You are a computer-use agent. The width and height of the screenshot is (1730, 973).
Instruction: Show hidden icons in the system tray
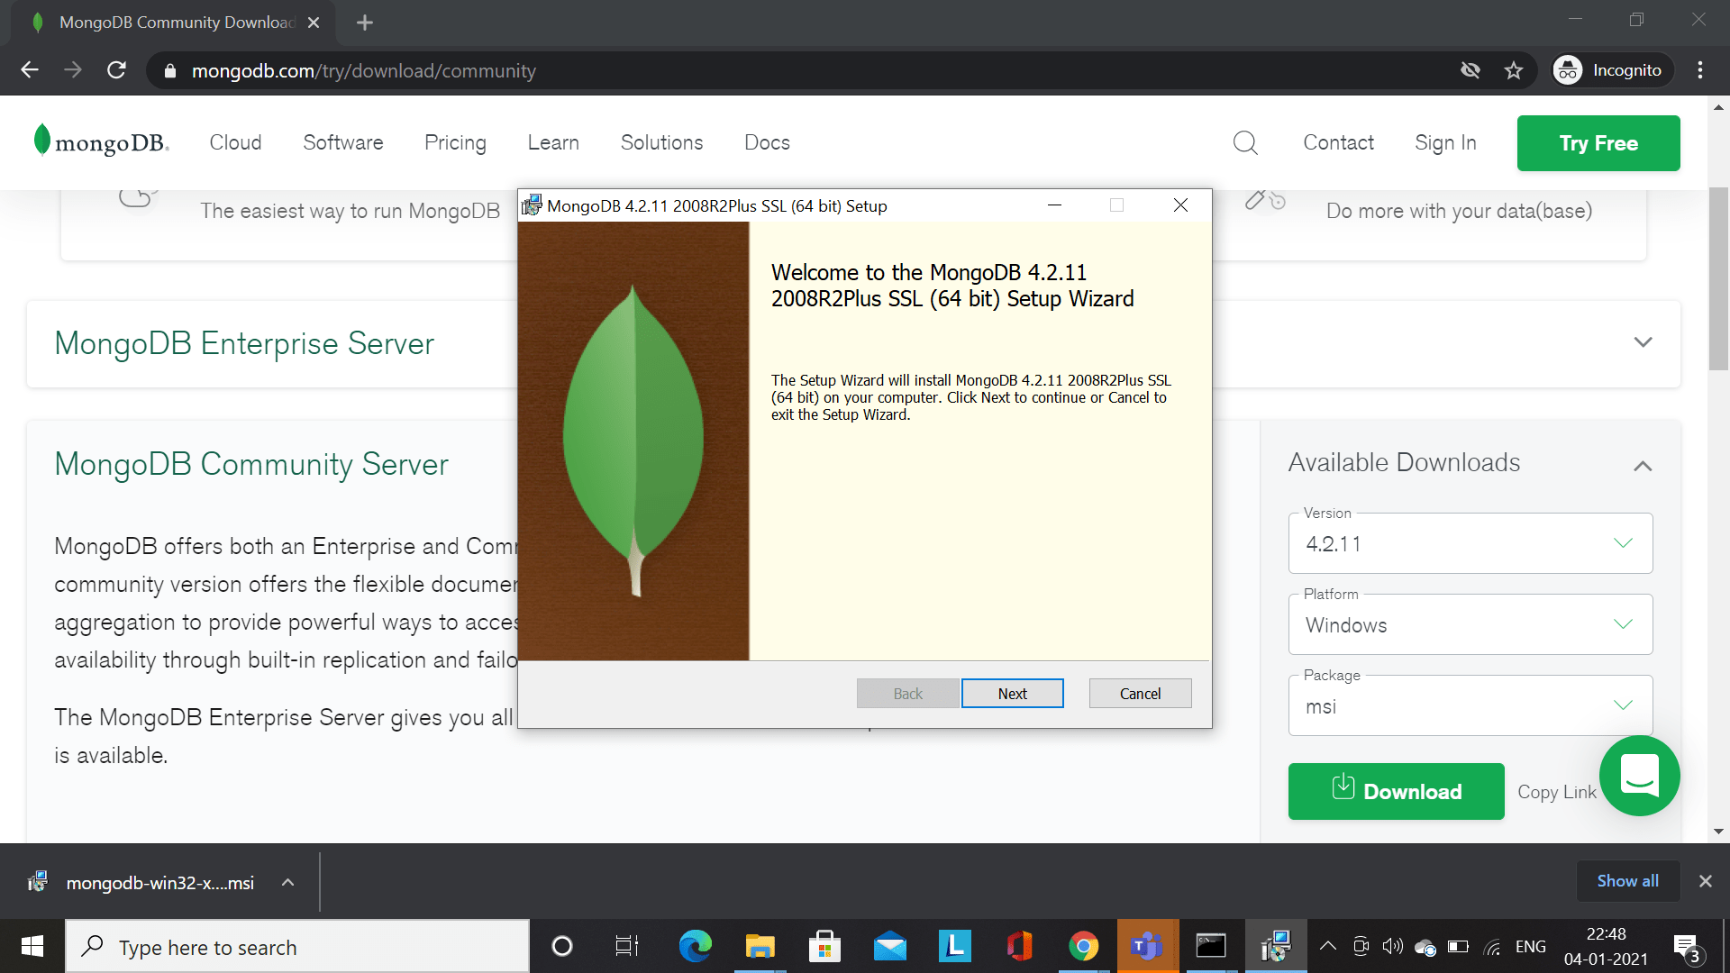pyautogui.click(x=1327, y=946)
